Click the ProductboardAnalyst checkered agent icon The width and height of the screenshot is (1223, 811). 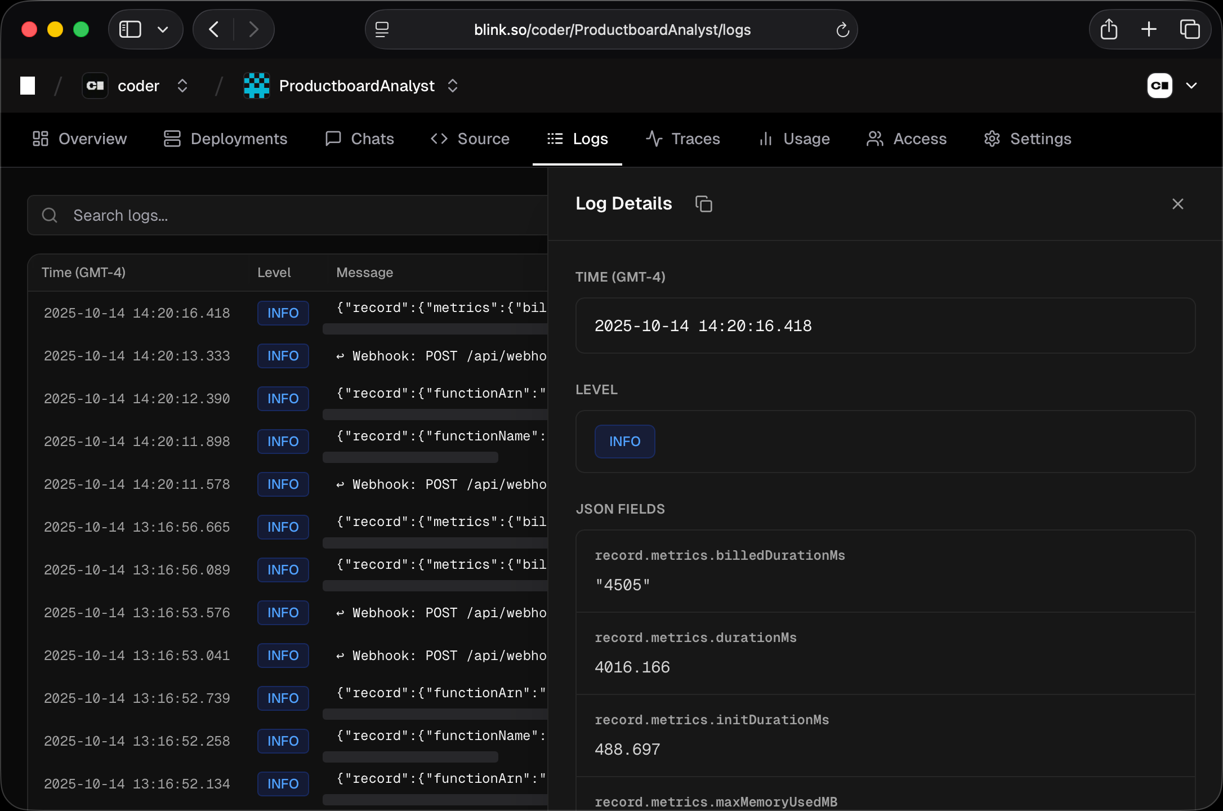coord(257,86)
